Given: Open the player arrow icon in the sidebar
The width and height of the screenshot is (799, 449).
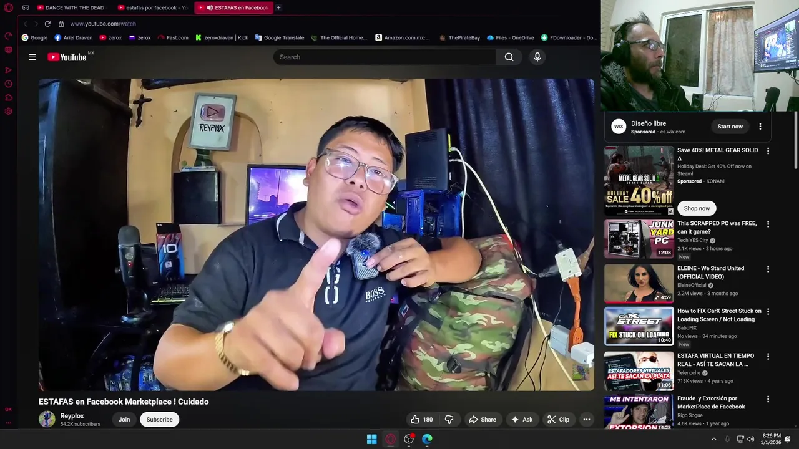Looking at the screenshot, I should point(9,70).
